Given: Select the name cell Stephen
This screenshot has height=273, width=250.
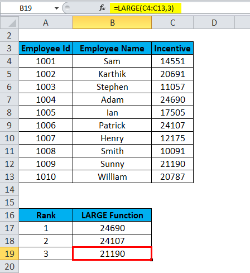Looking at the screenshot, I should 112,87.
